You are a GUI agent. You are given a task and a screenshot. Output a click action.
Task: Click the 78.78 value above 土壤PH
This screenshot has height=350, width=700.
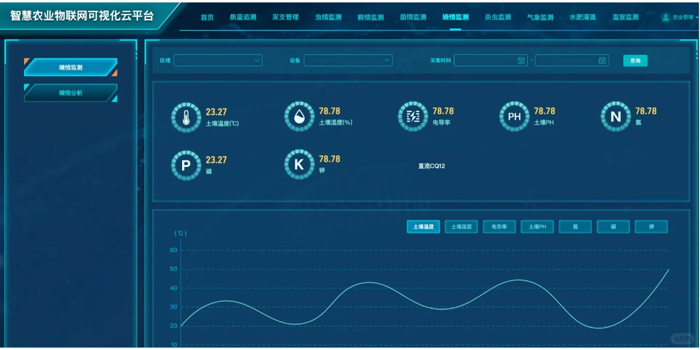pyautogui.click(x=544, y=111)
